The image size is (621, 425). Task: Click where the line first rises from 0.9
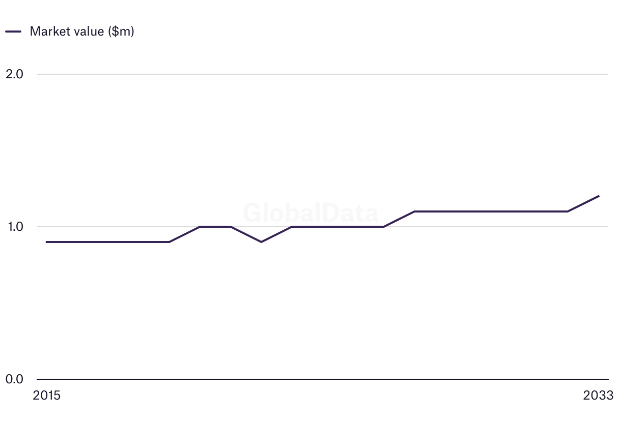[169, 242]
